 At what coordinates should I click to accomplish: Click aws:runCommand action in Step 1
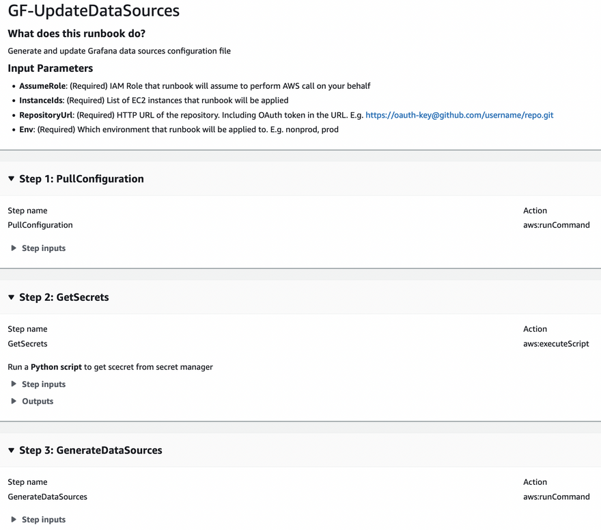coord(556,225)
